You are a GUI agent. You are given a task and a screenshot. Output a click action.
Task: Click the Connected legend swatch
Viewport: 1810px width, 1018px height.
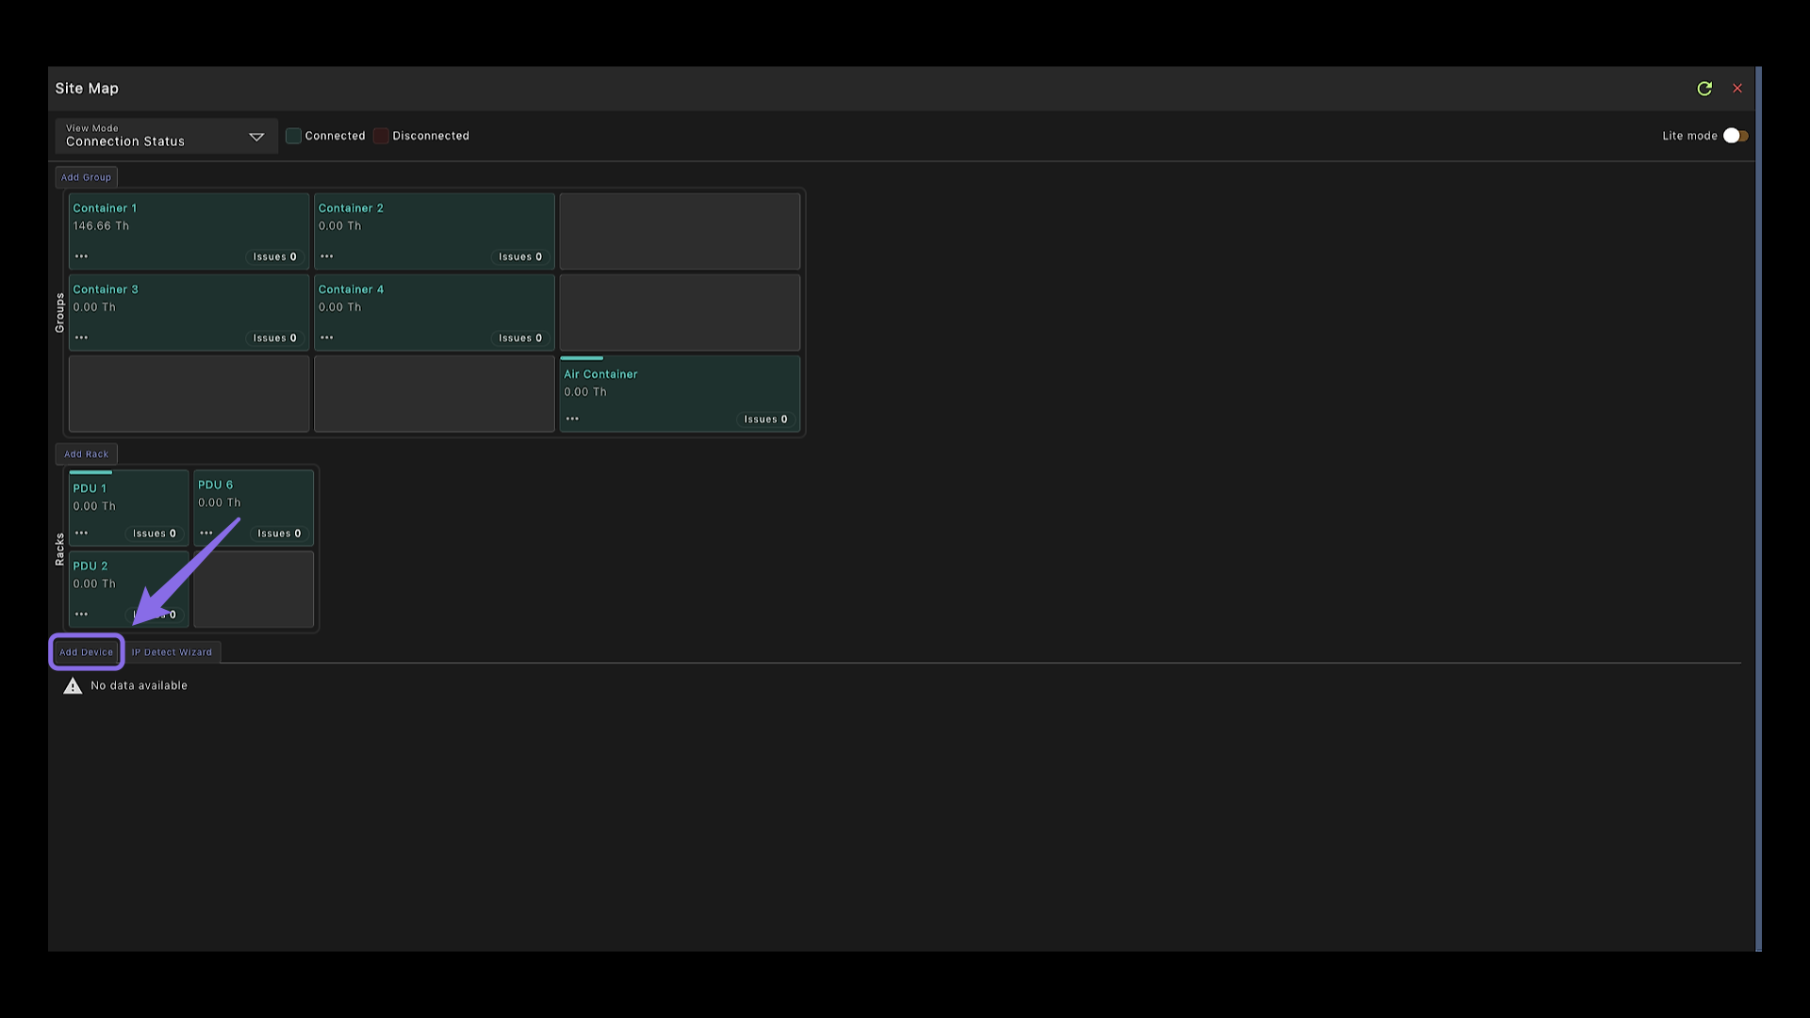(x=293, y=136)
